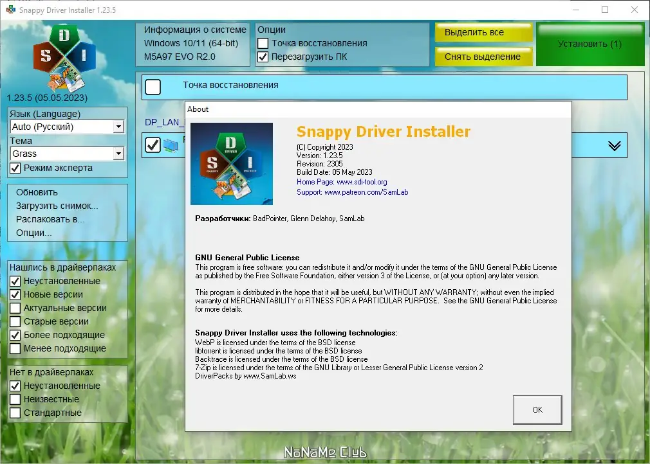Viewport: 650px width, 464px height.
Task: Check the Неизвестные filter option
Action: point(15,399)
